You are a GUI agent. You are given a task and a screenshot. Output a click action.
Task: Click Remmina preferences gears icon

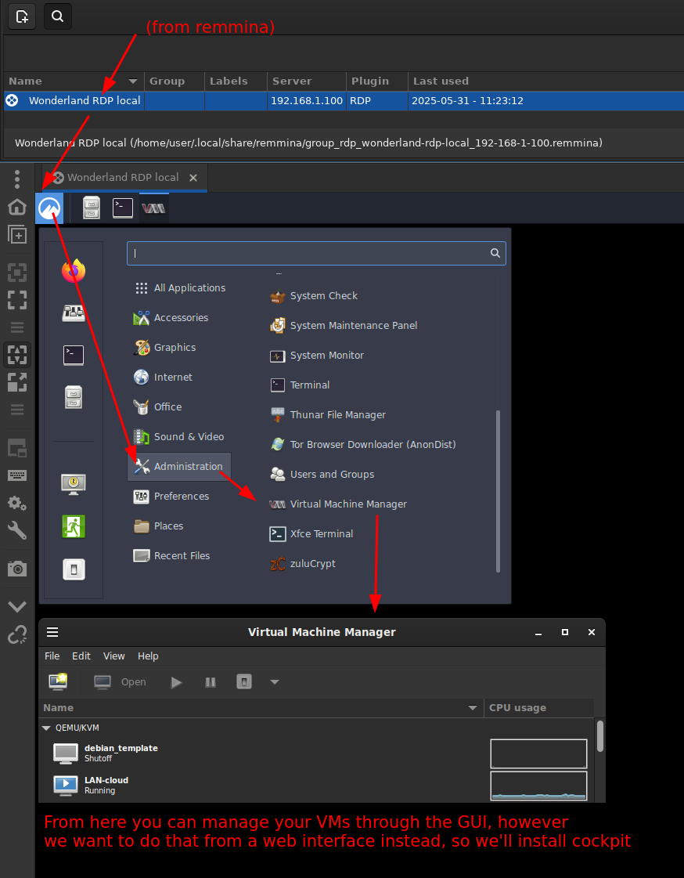tap(17, 503)
